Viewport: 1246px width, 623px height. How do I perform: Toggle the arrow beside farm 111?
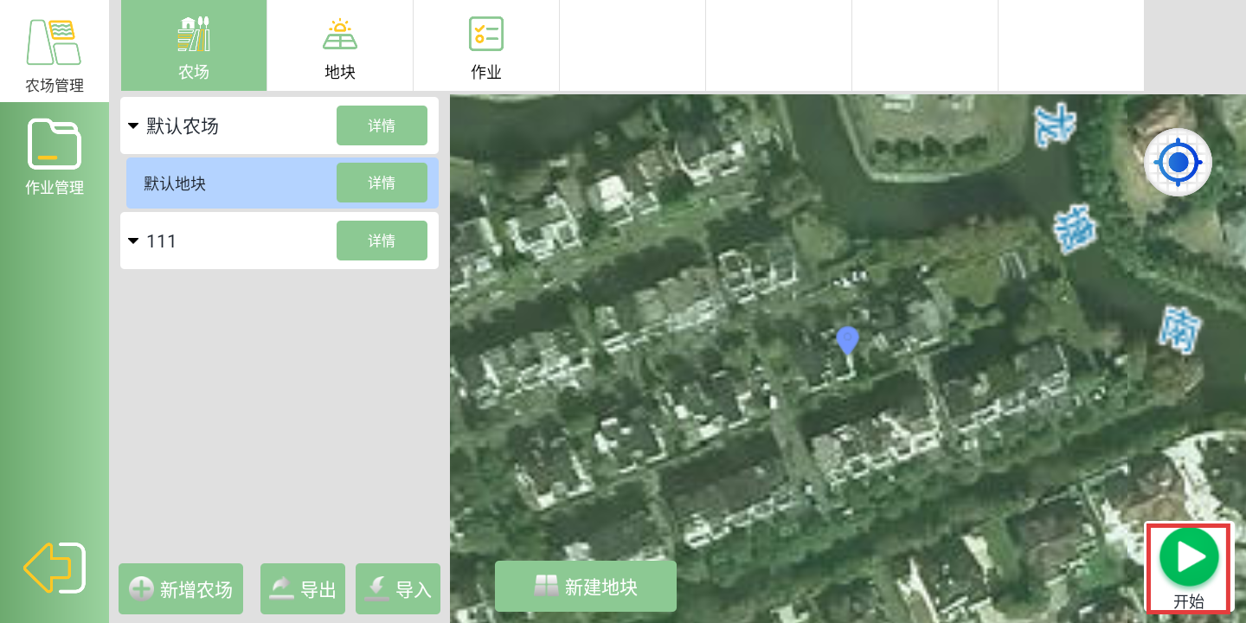[x=133, y=241]
